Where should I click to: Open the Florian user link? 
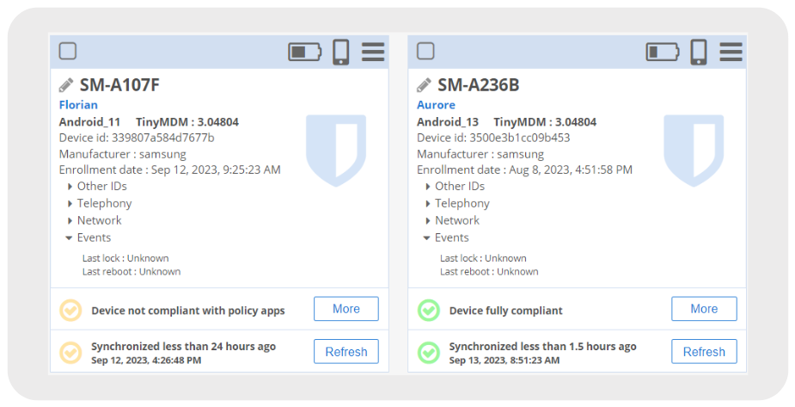click(x=78, y=105)
